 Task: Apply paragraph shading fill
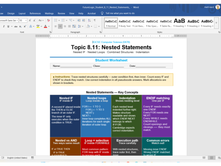88,27
